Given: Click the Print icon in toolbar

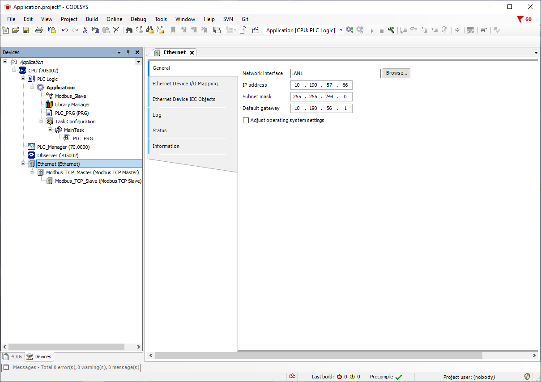Looking at the screenshot, I should tap(39, 30).
